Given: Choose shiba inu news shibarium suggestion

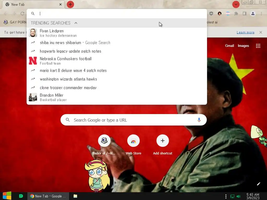Looking at the screenshot, I should (x=117, y=42).
